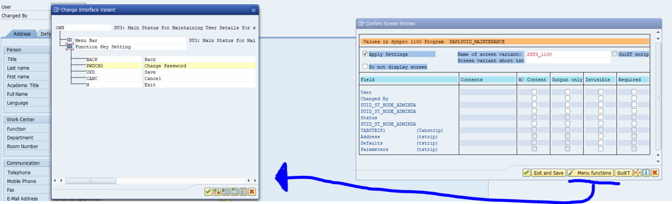Click the collapse subtree icon
The image size is (672, 204).
pyautogui.click(x=234, y=192)
